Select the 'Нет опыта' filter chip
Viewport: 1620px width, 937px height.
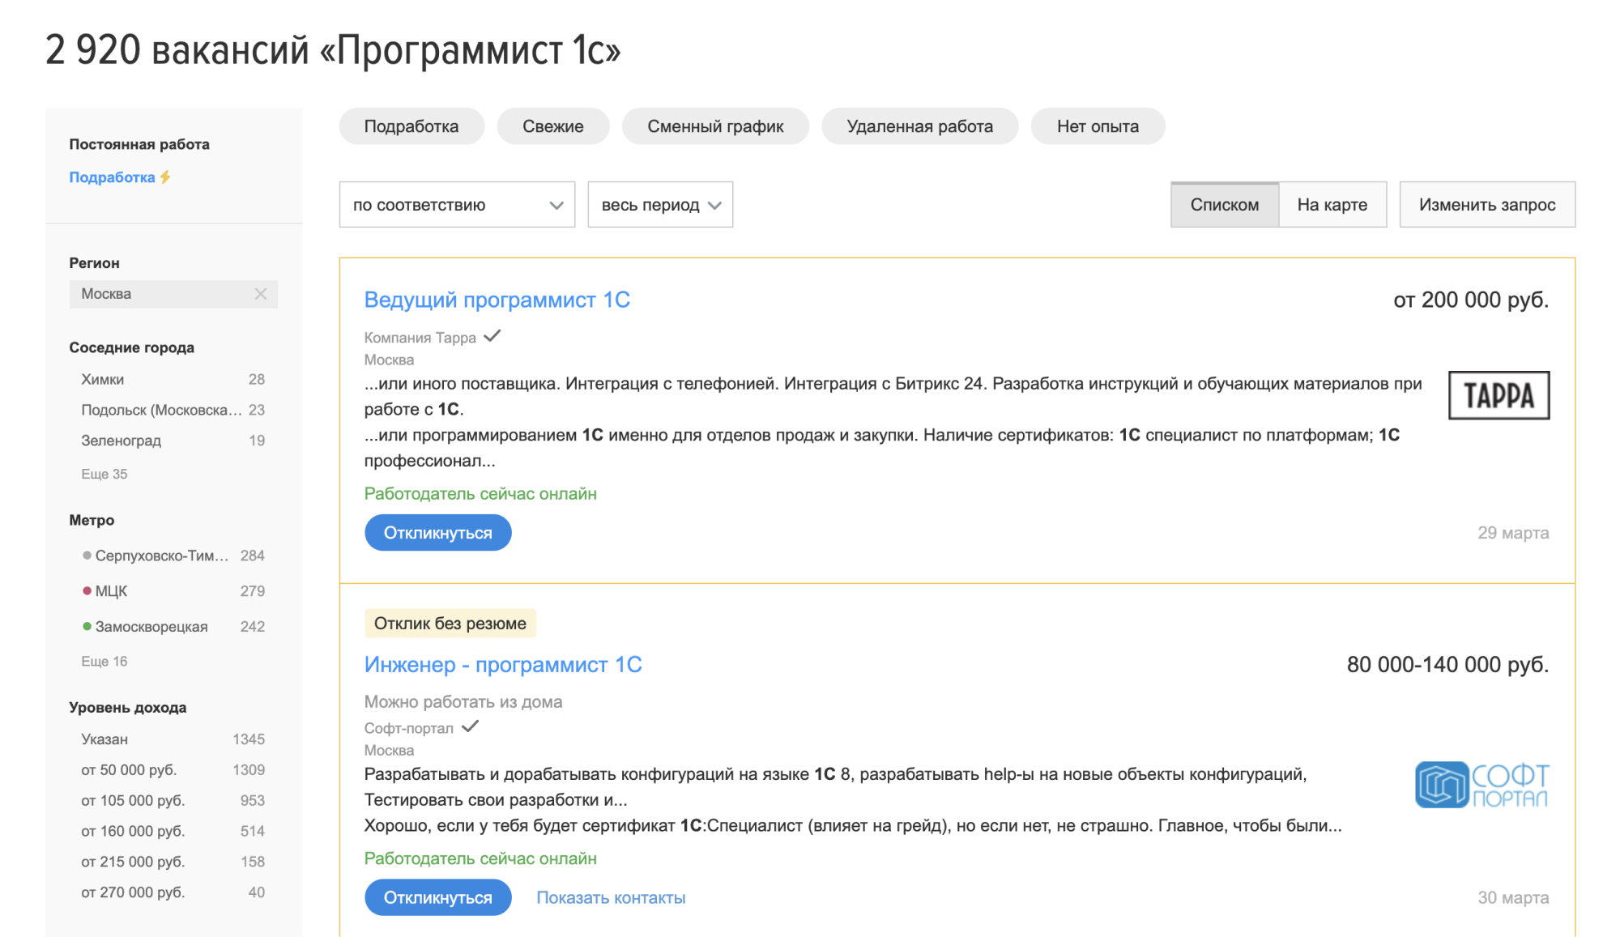(x=1098, y=126)
